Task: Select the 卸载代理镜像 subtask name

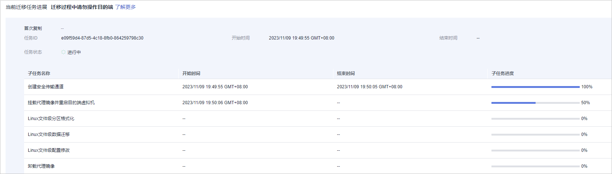Action: pyautogui.click(x=41, y=166)
